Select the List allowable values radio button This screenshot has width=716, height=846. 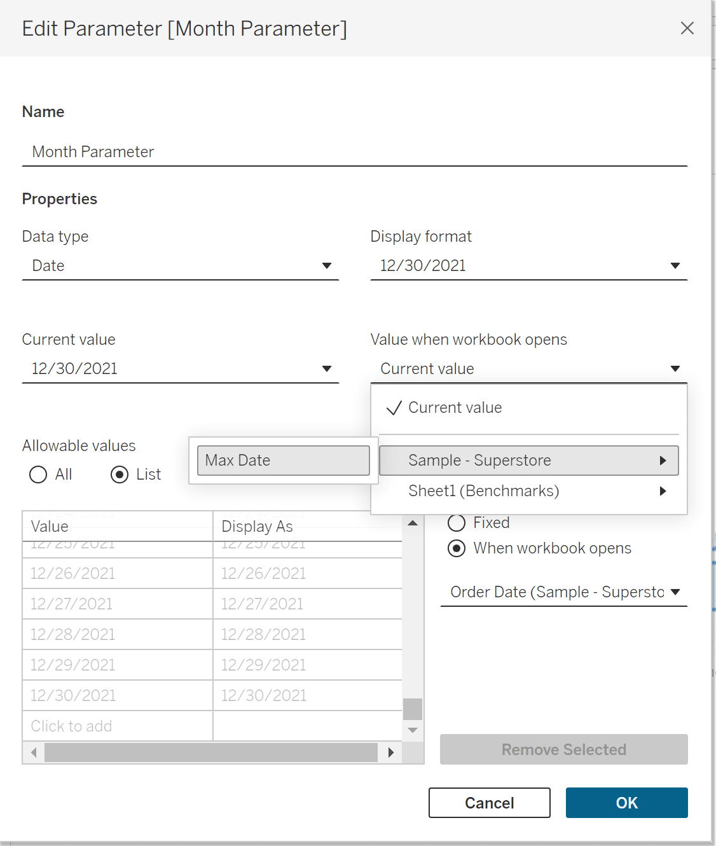tap(120, 475)
